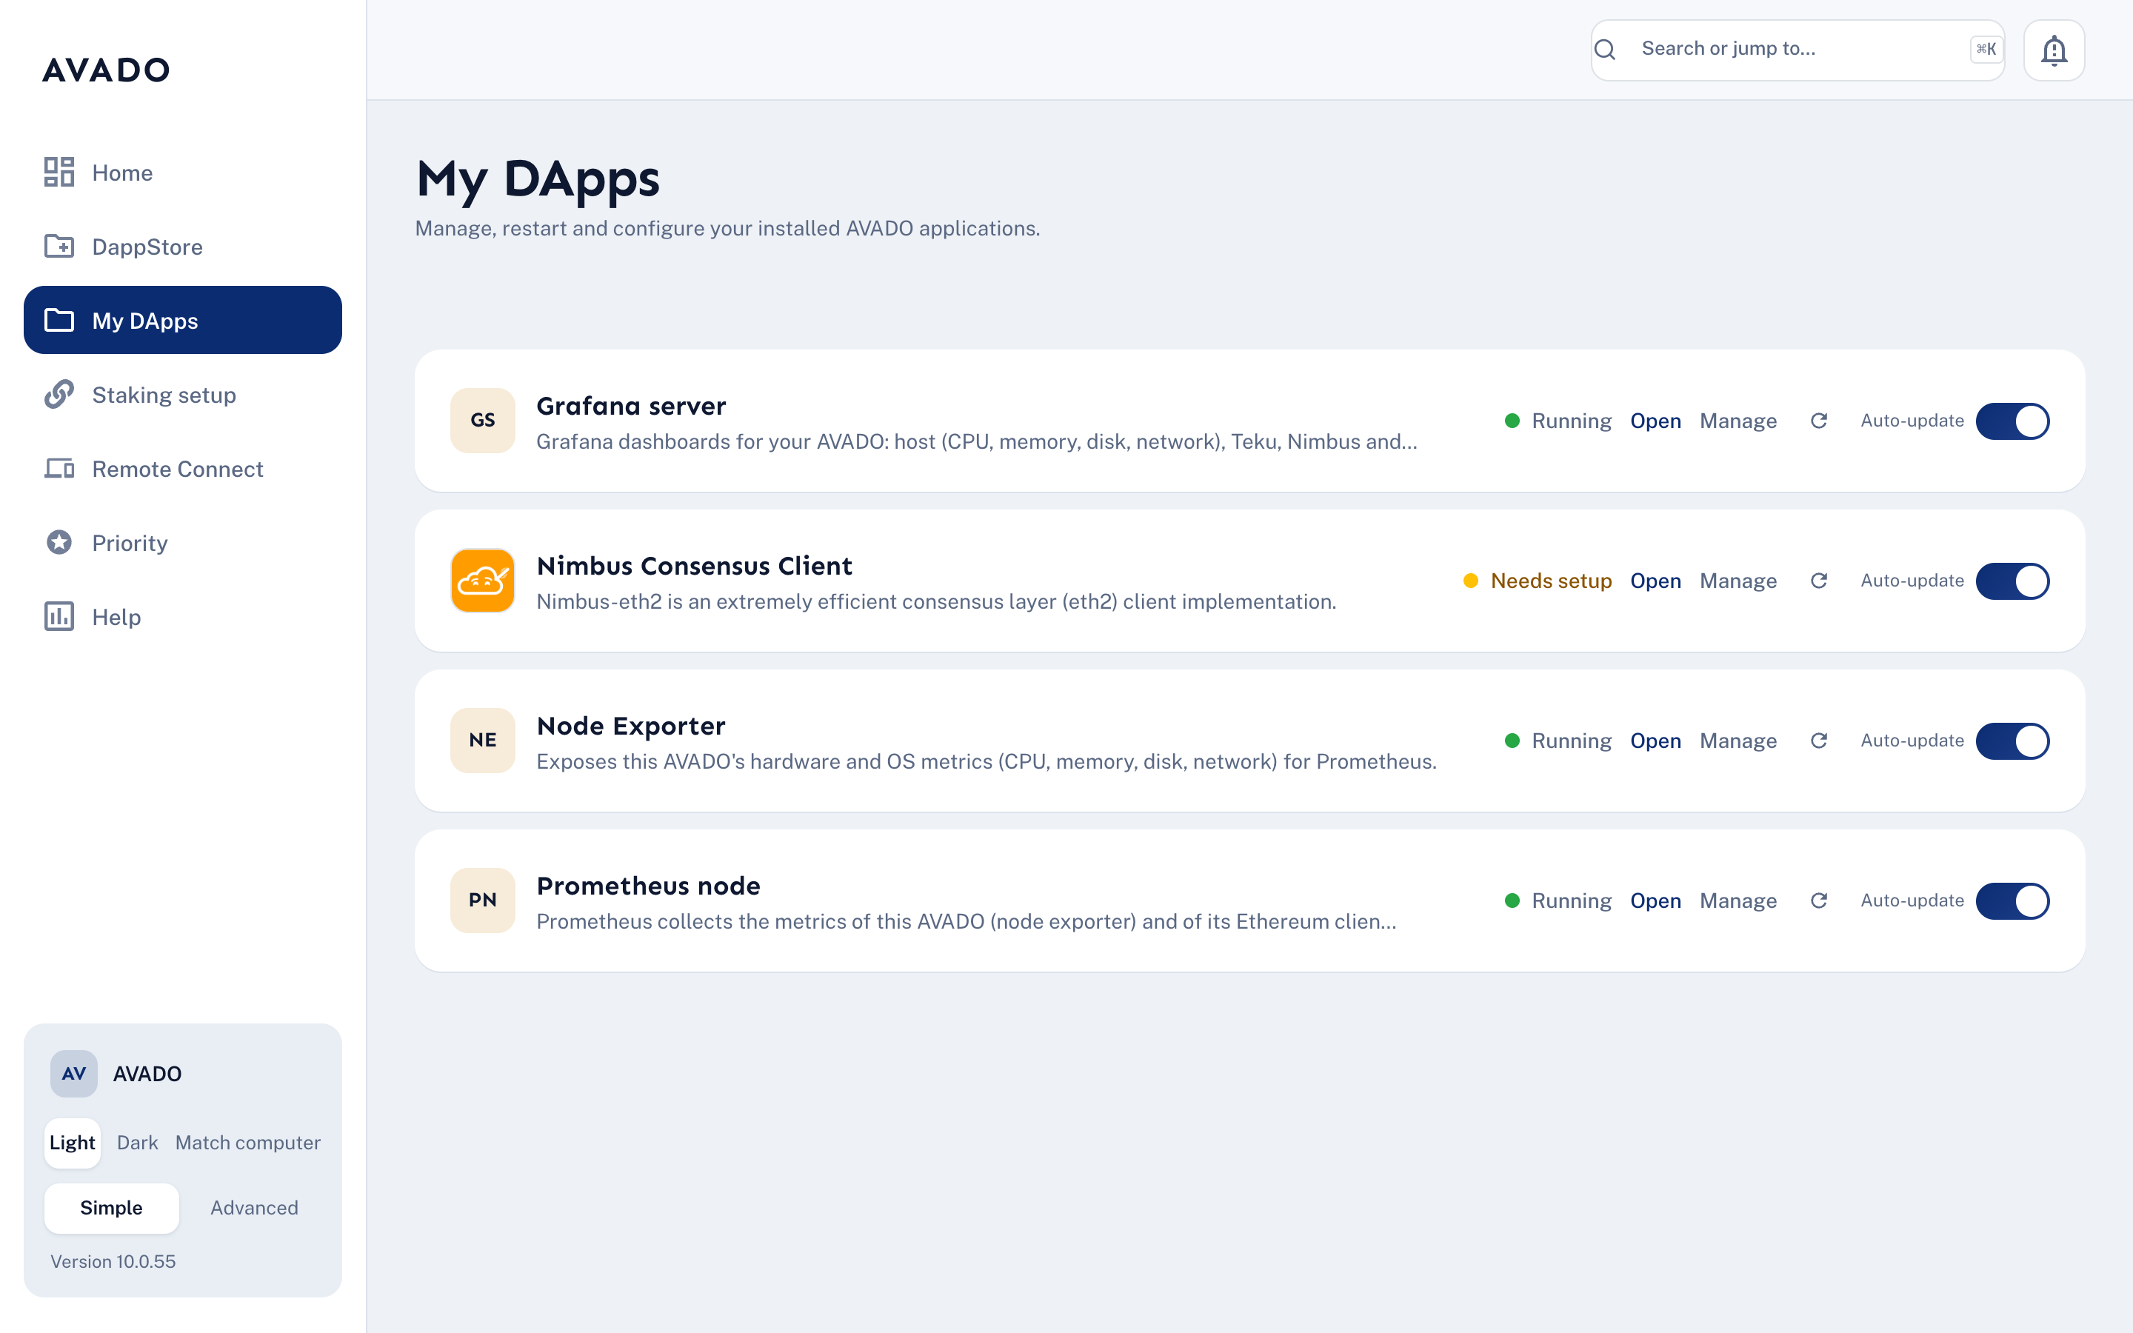Select the Light theme option

tap(73, 1143)
